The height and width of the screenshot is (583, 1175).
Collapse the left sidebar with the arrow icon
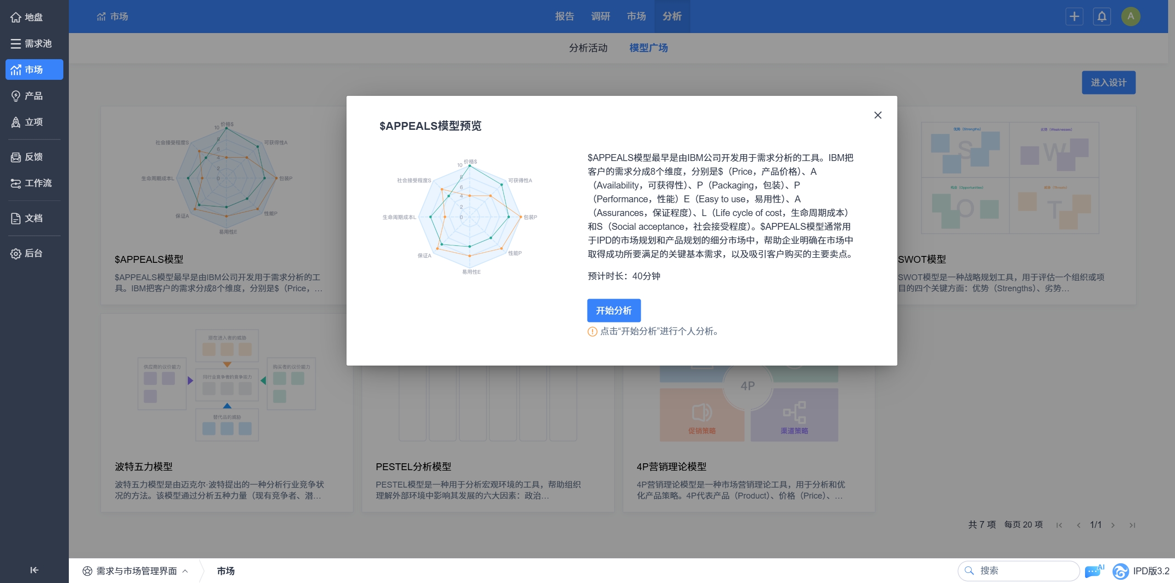click(34, 570)
